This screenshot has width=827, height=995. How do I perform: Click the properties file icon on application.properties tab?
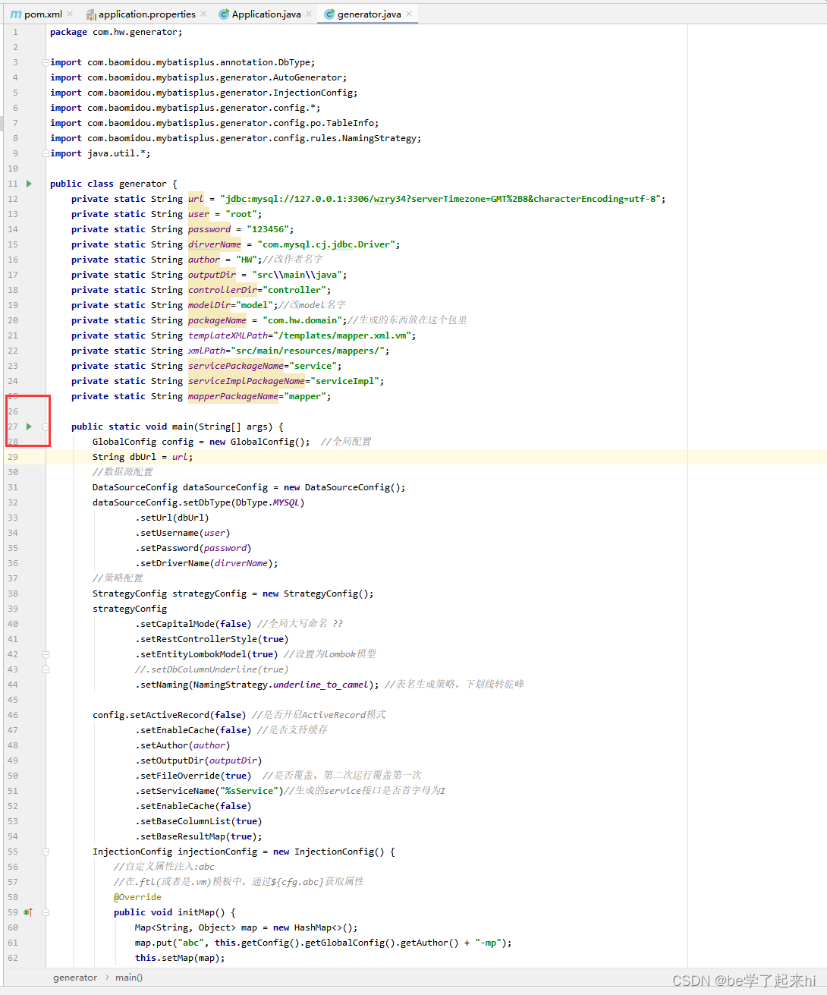click(x=91, y=14)
